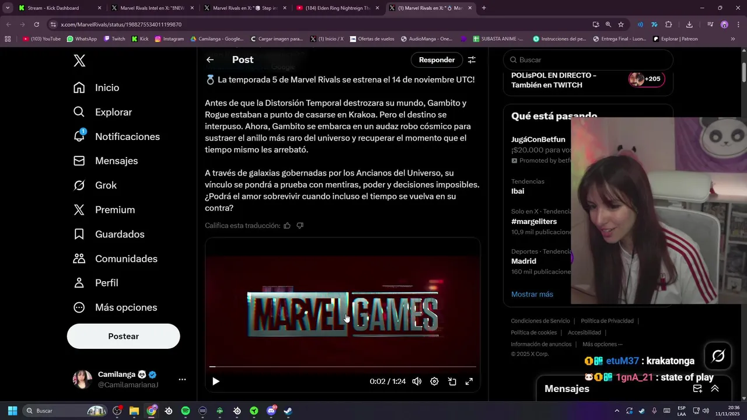The width and height of the screenshot is (747, 420).
Task: Open the account menu dots beside Camilanga
Action: pos(182,379)
